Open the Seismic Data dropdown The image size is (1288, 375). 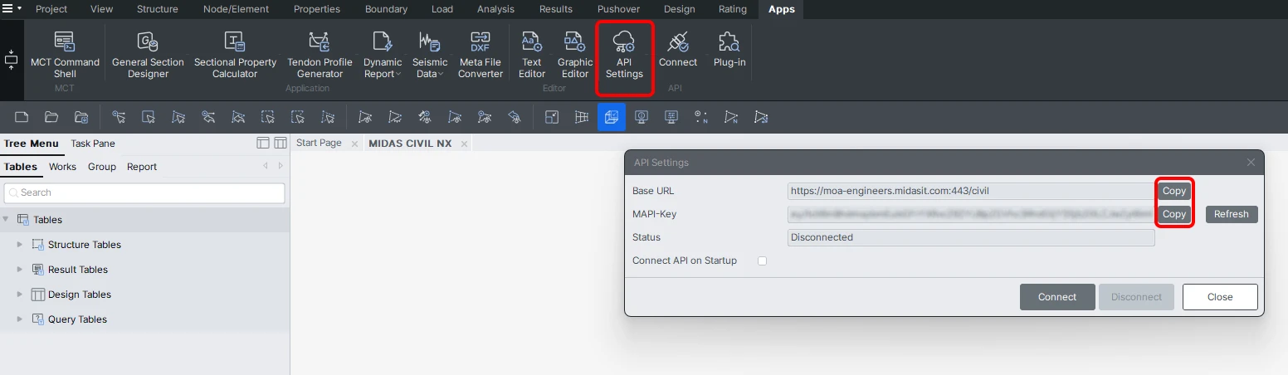click(429, 55)
